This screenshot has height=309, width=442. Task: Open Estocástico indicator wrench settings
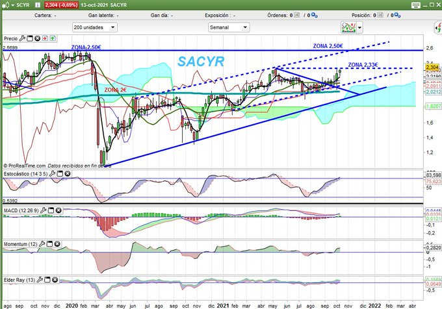click(x=52, y=173)
